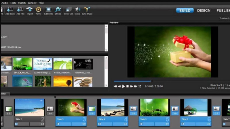The image size is (230, 129).
Task: Select Slide 2 beach thumbnail in timeline
Action: pos(30,107)
